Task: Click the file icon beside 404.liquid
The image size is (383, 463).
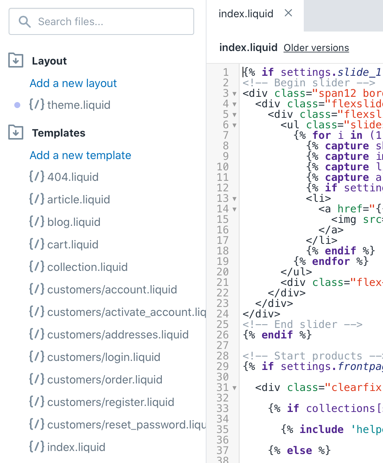Action: pos(37,177)
